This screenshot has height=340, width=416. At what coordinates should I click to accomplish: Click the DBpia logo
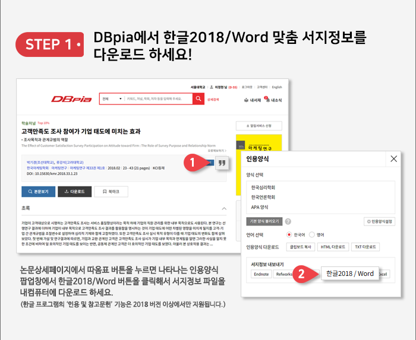pyautogui.click(x=69, y=99)
